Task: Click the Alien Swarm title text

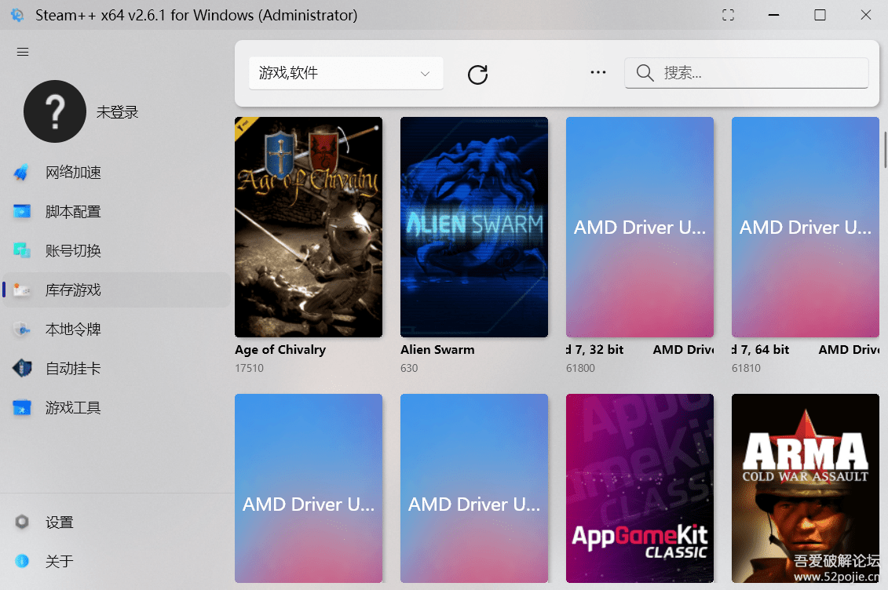Action: [x=437, y=350]
